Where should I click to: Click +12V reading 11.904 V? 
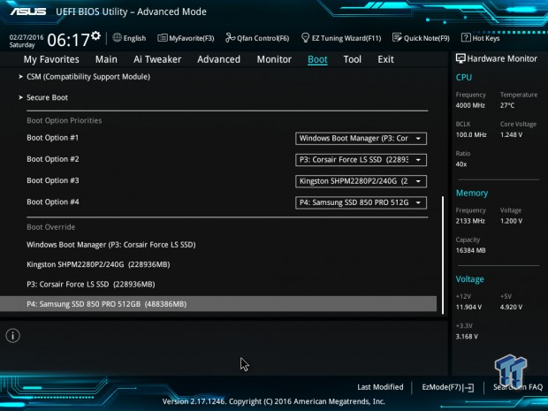(468, 308)
